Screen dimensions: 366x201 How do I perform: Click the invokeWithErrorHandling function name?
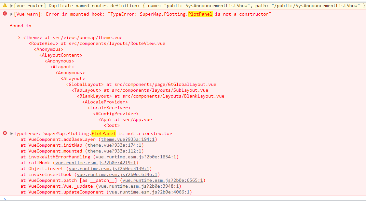[59, 157]
